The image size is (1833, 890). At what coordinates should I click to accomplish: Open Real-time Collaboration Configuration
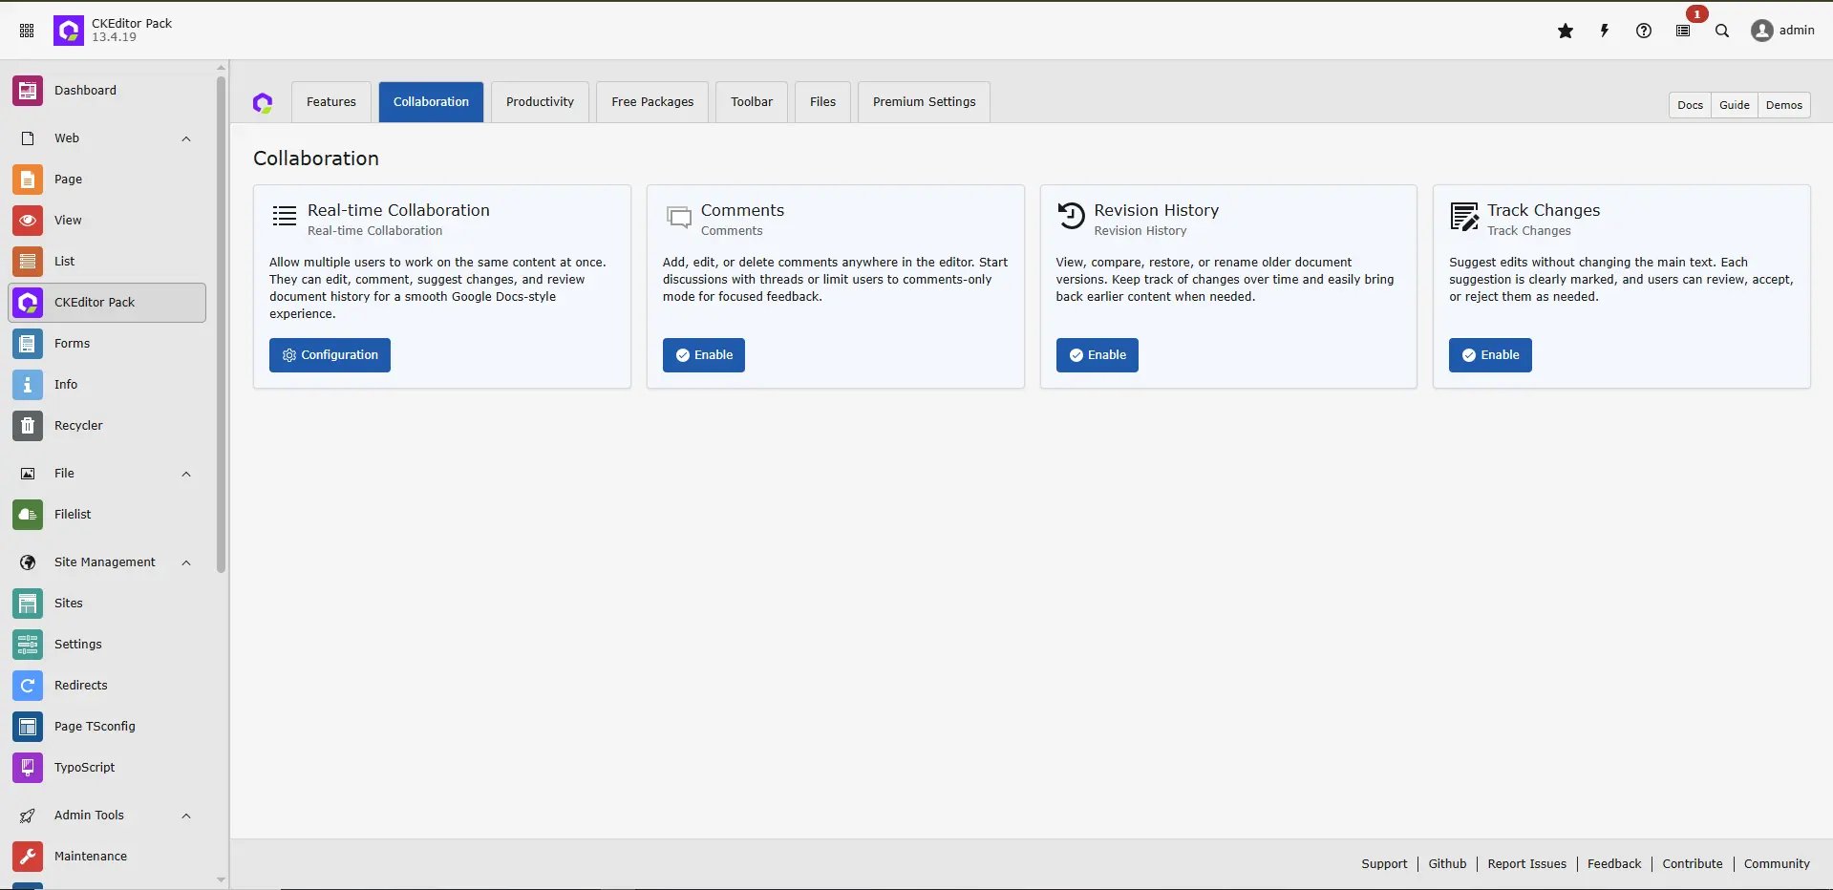[330, 355]
